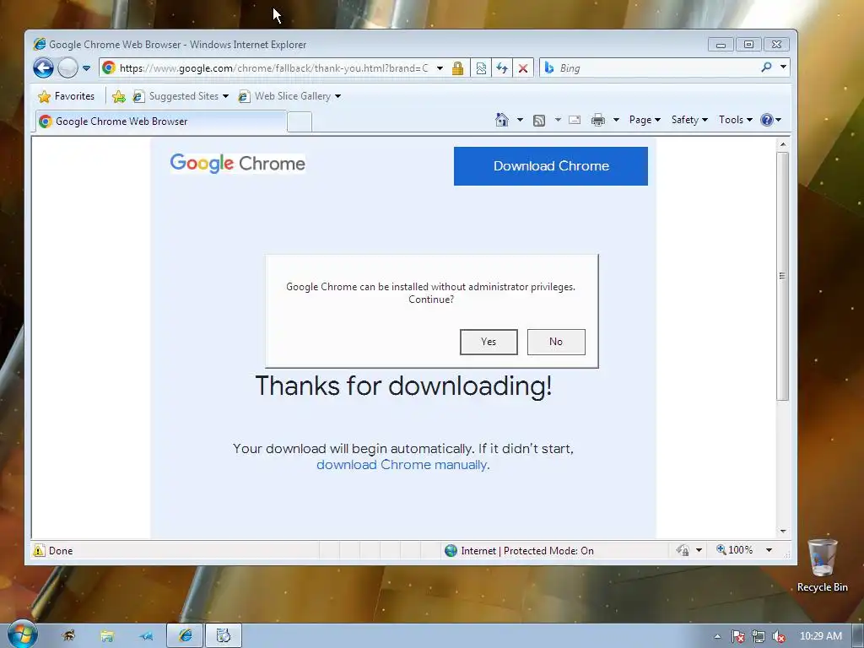Image resolution: width=864 pixels, height=648 pixels.
Task: Open a new blank tab
Action: pyautogui.click(x=300, y=121)
